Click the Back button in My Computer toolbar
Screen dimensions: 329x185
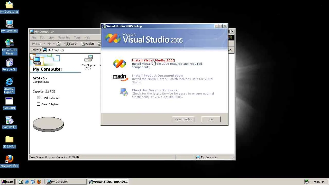click(x=36, y=44)
